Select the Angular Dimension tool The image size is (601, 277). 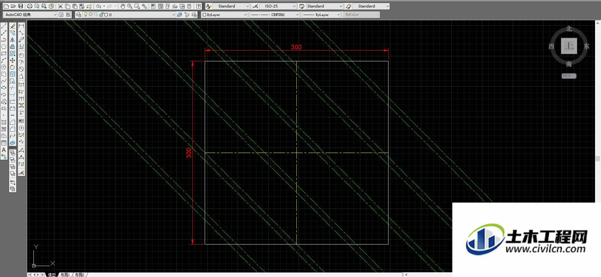(x=21, y=76)
